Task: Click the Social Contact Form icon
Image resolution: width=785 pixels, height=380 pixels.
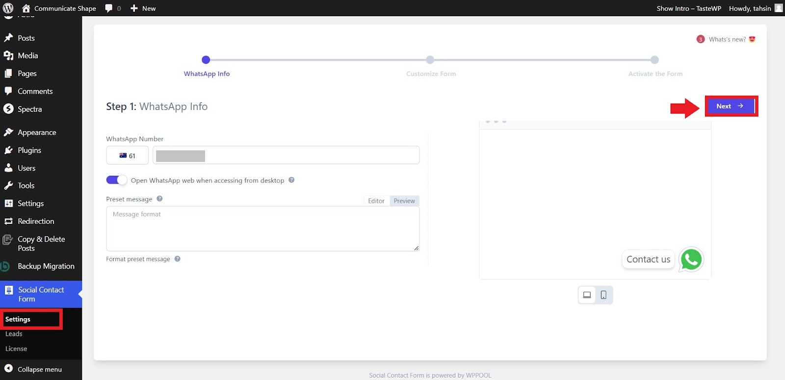Action: pyautogui.click(x=9, y=290)
